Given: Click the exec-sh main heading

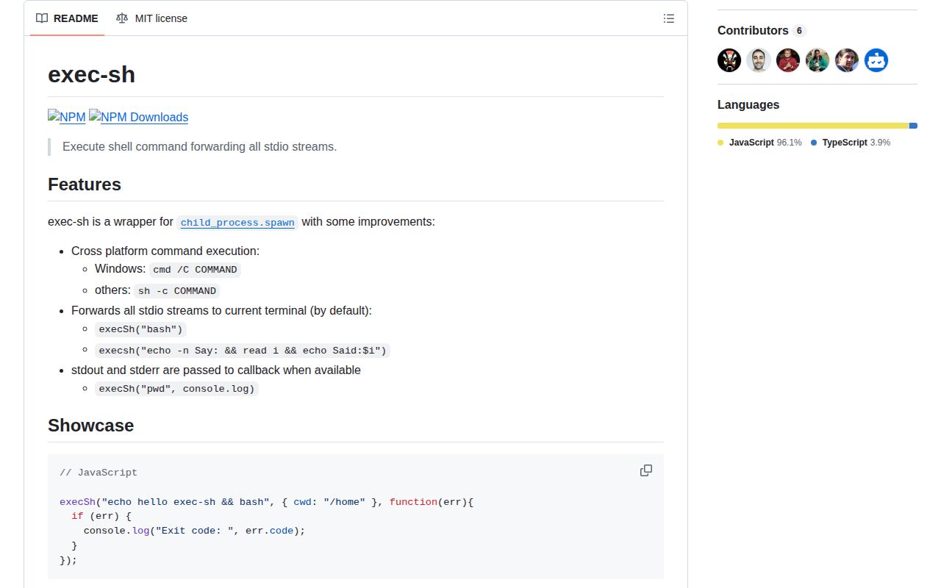Looking at the screenshot, I should click(91, 74).
